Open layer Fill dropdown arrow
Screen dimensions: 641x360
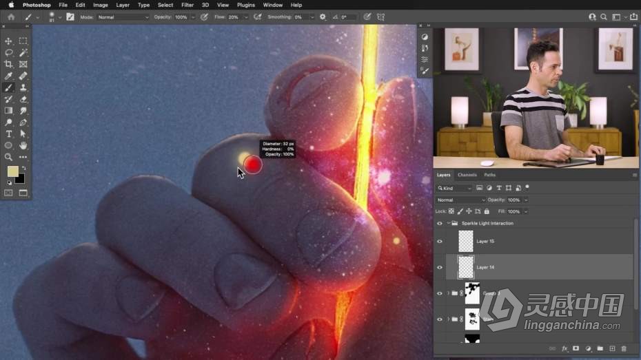pyautogui.click(x=526, y=211)
